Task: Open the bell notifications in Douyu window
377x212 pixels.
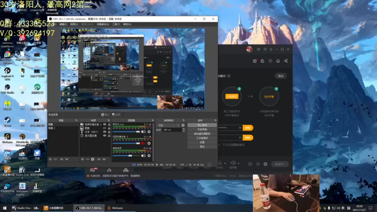Action: pos(278,61)
